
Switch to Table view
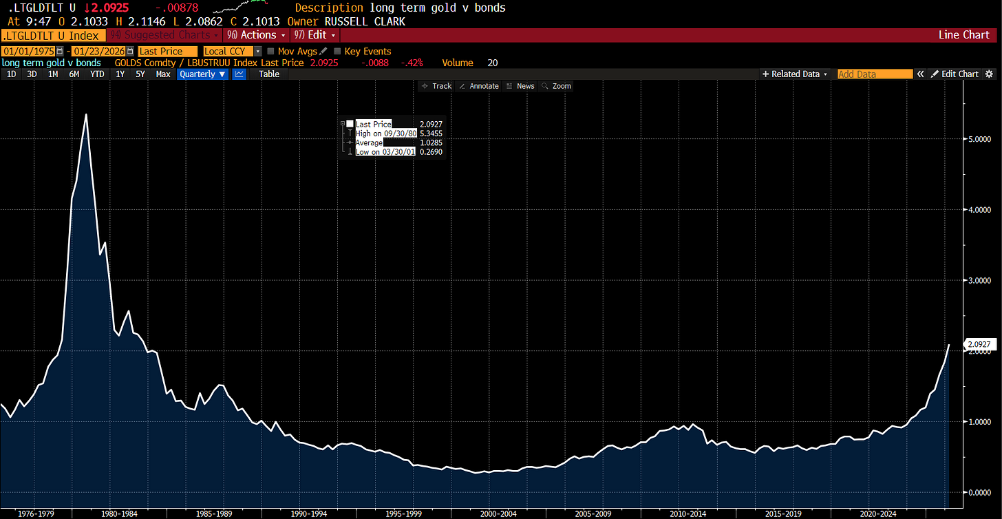coord(269,74)
